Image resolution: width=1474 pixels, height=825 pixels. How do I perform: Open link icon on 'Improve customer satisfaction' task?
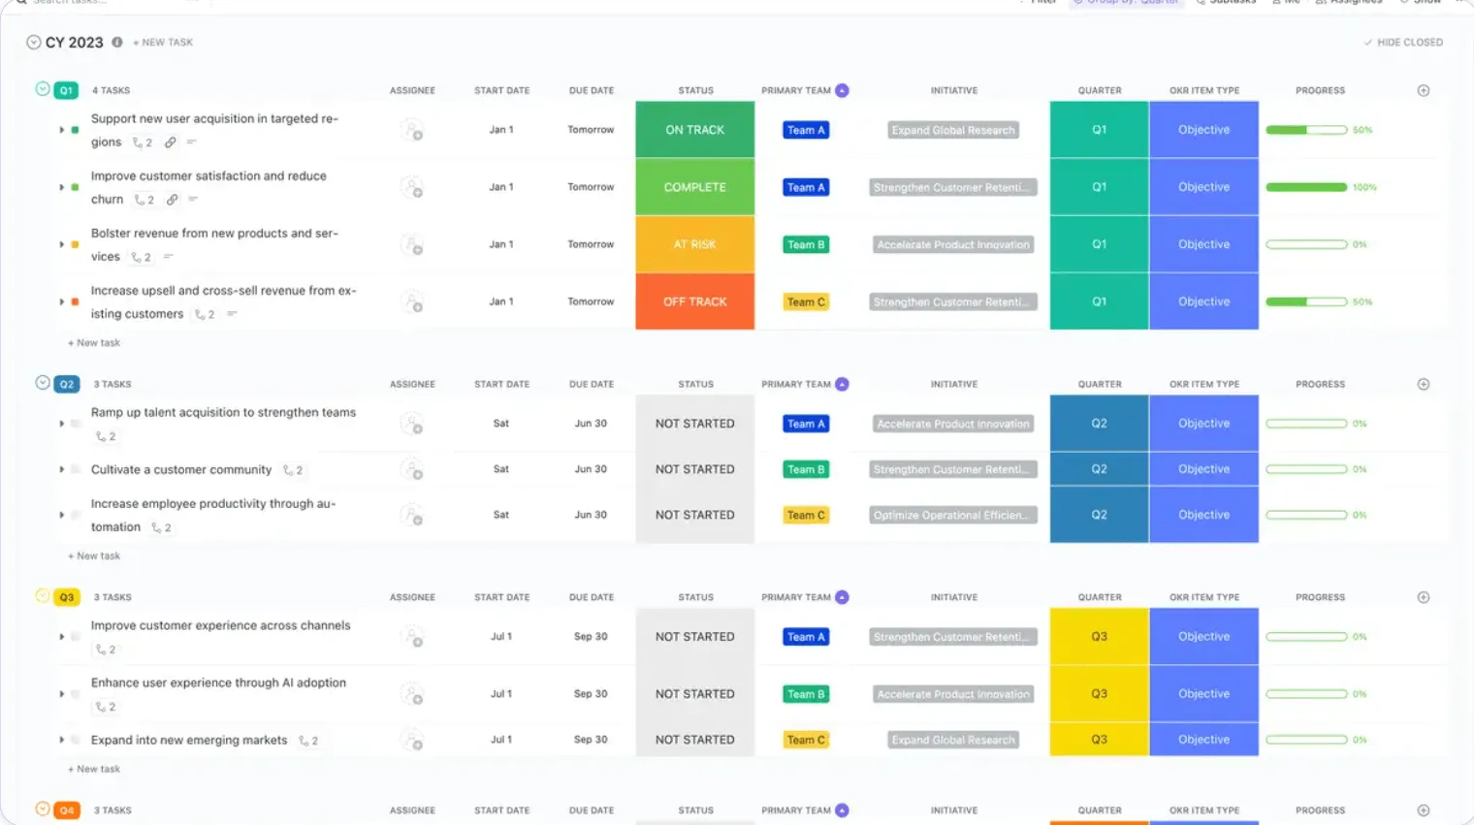172,200
